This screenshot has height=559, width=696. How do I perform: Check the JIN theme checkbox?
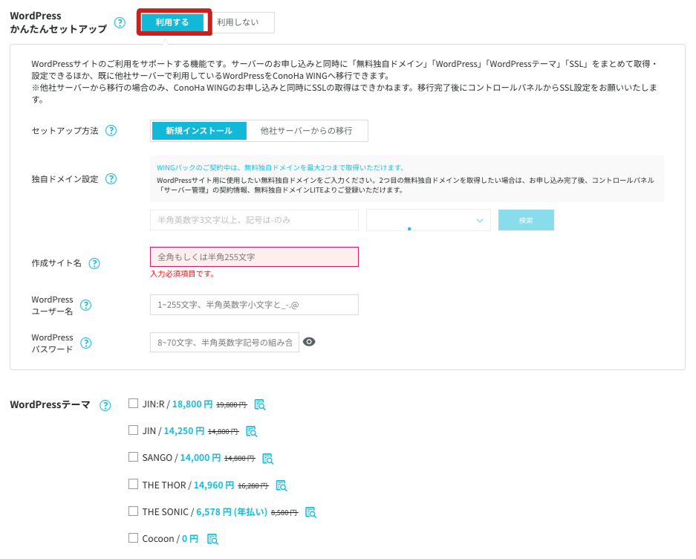click(x=133, y=430)
